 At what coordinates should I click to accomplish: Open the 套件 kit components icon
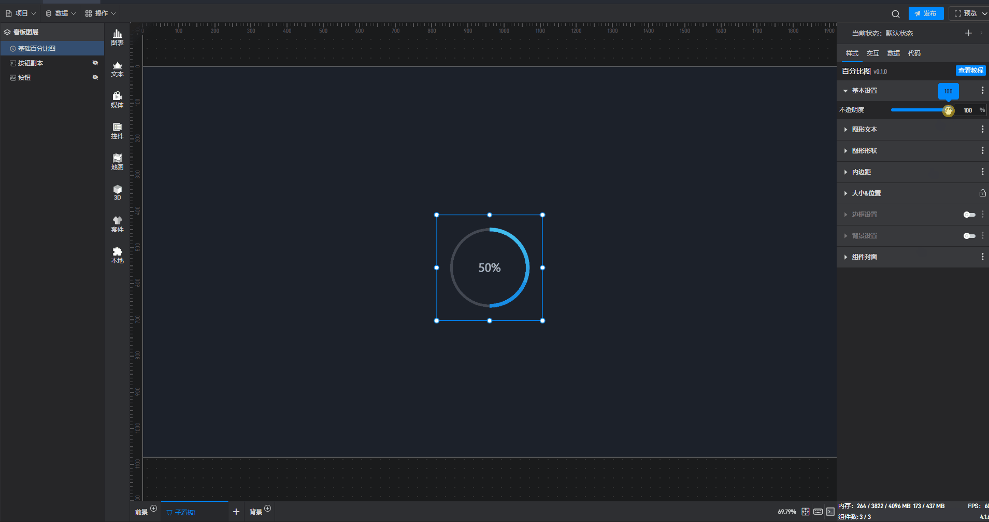pos(118,224)
